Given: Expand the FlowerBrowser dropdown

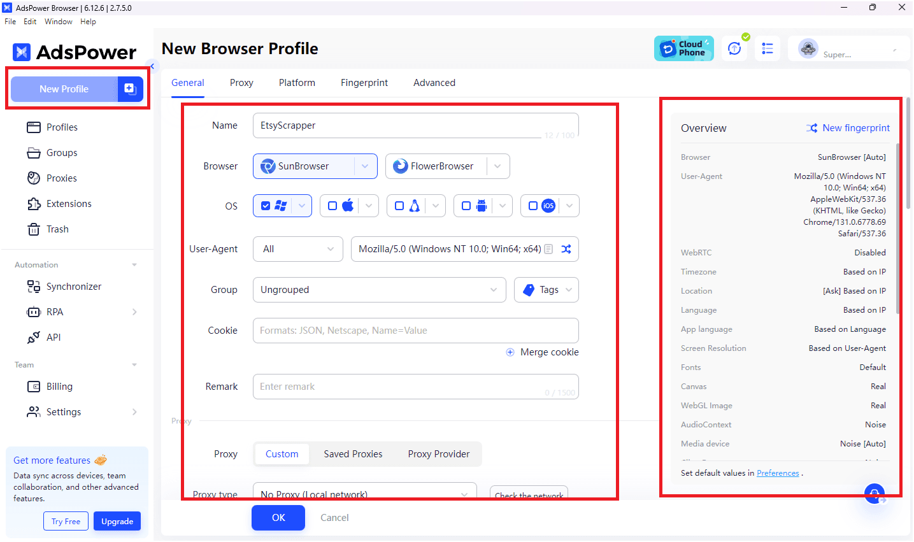Looking at the screenshot, I should [497, 166].
